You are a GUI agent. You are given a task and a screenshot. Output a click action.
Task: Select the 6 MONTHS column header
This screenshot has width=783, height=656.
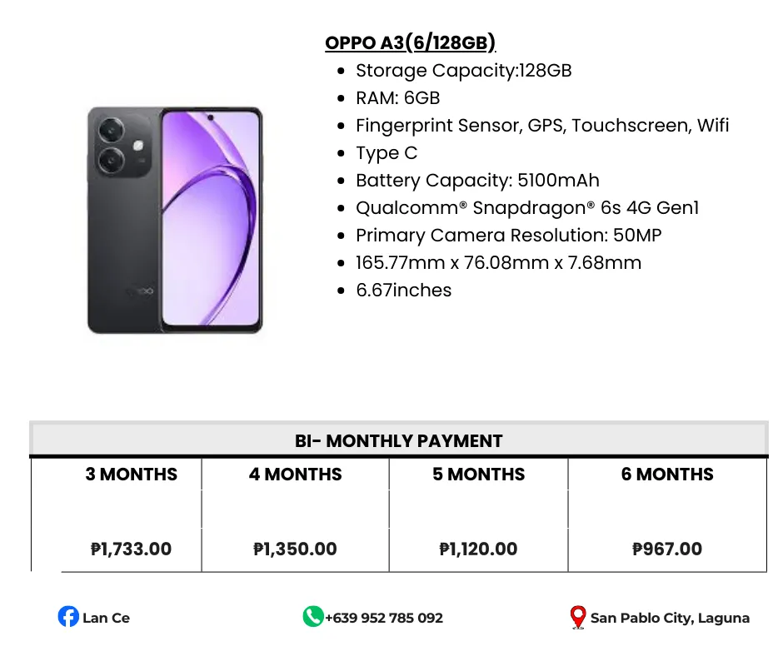(667, 475)
